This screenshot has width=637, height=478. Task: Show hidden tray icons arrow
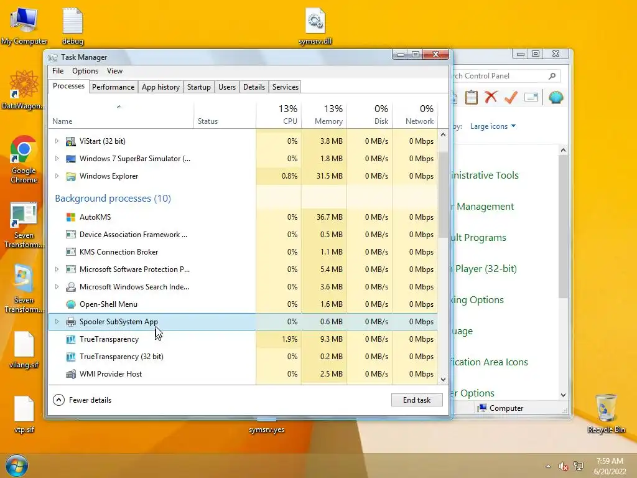point(549,466)
